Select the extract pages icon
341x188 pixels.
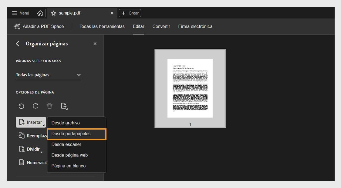64,106
